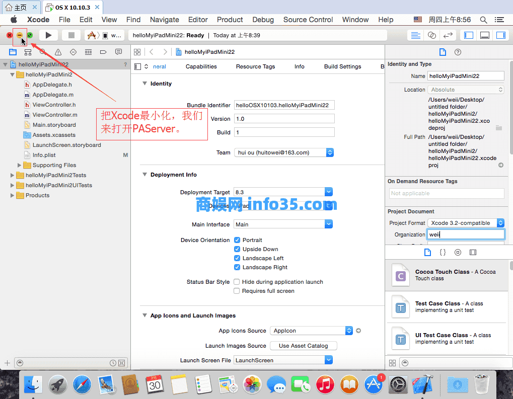513x399 pixels.
Task: Uncheck Upside Down orientation
Action: click(x=237, y=249)
